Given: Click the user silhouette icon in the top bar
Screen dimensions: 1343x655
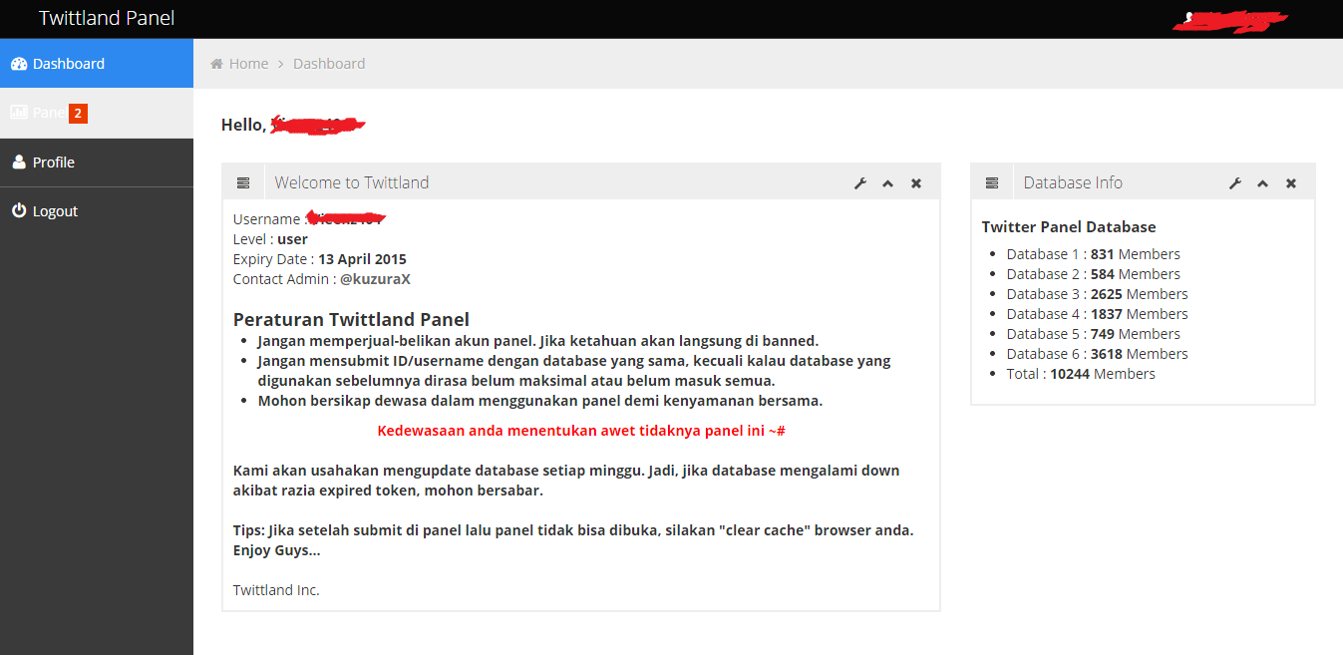Looking at the screenshot, I should coord(1188,17).
